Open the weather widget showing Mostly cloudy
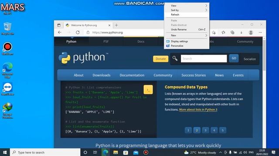This screenshot has height=156, width=279. pyautogui.click(x=200, y=152)
